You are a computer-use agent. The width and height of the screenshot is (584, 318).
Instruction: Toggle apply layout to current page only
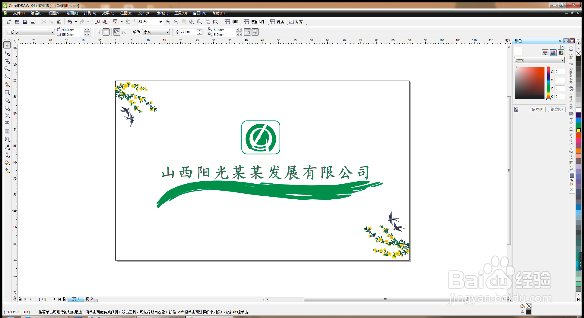(125, 32)
